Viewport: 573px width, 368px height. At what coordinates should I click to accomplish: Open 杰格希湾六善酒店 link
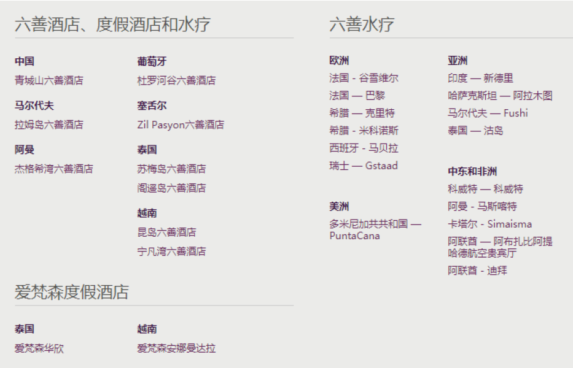[x=53, y=169]
